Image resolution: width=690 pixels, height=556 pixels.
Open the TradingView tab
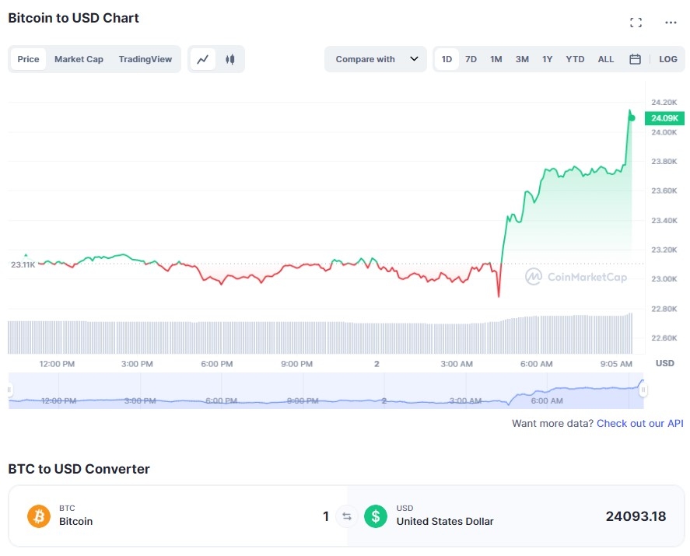pos(145,59)
